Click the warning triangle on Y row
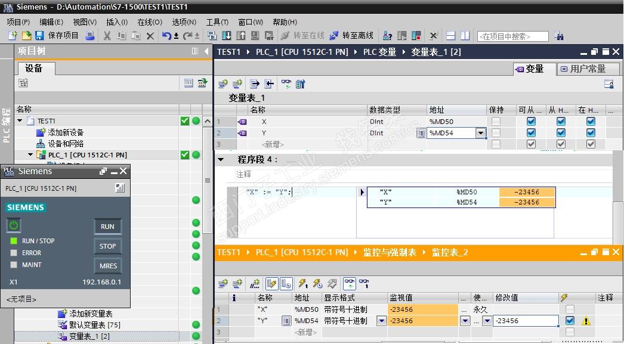 pyautogui.click(x=586, y=321)
